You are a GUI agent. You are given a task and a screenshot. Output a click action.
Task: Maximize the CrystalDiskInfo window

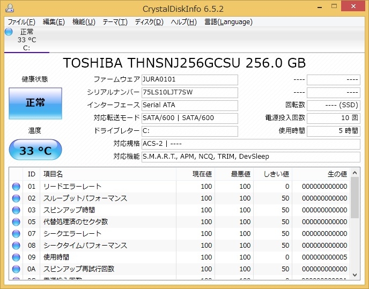click(x=334, y=6)
